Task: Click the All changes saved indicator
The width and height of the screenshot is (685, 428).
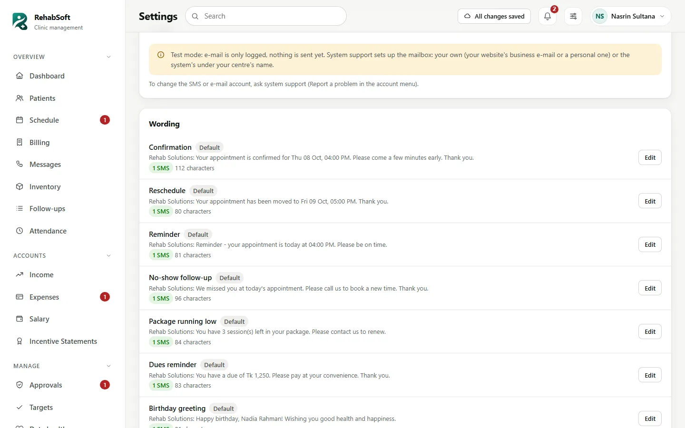Action: pos(494,16)
